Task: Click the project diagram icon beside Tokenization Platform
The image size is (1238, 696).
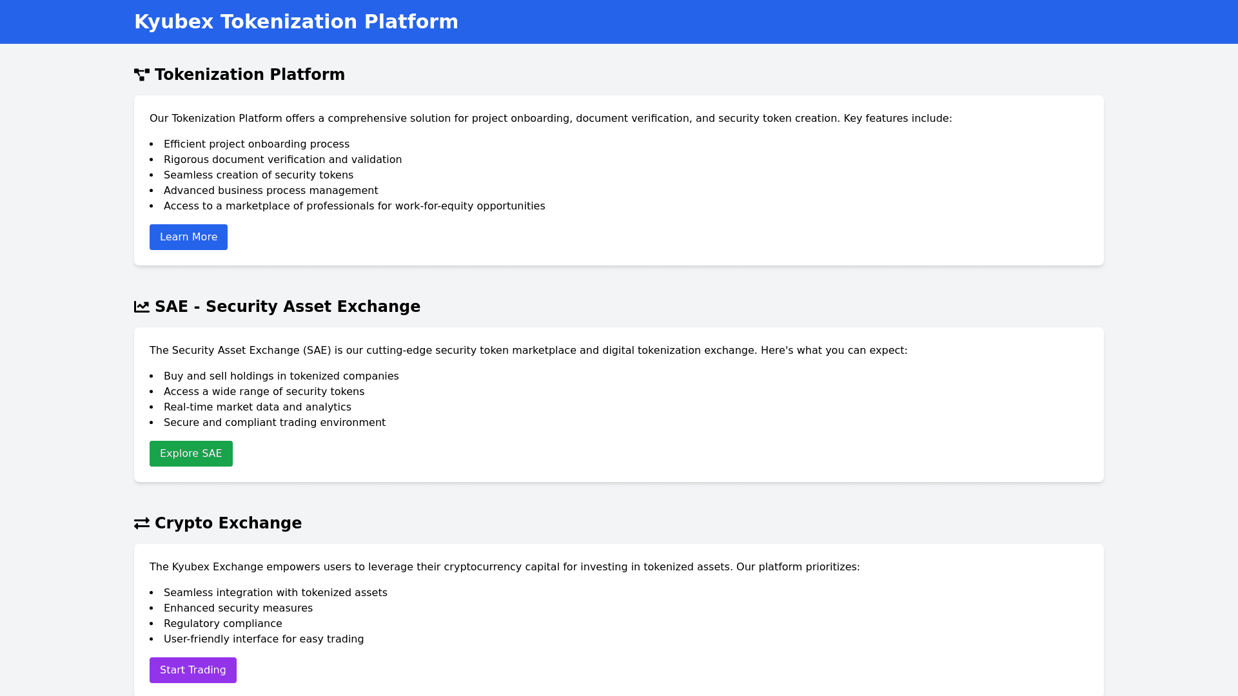Action: point(142,75)
